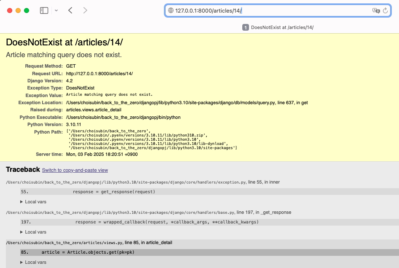
Task: Click the Raised during value articles.views.article_detail
Action: coord(94,110)
